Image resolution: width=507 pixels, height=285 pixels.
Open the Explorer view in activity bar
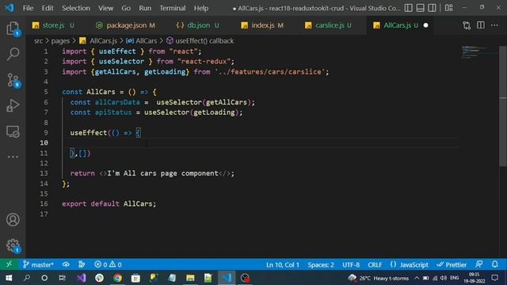click(x=13, y=28)
